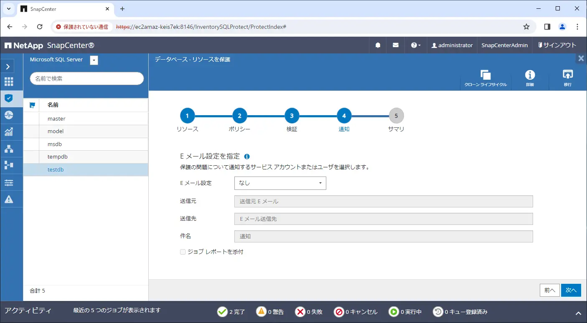This screenshot has width=587, height=323.
Task: Click the 前へ previous button
Action: point(549,290)
